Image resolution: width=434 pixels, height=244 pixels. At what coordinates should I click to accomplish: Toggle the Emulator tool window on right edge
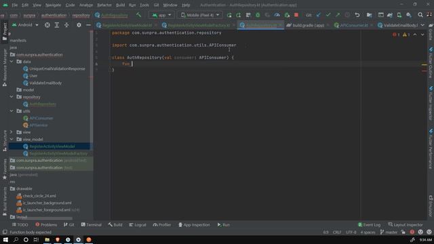[431, 206]
